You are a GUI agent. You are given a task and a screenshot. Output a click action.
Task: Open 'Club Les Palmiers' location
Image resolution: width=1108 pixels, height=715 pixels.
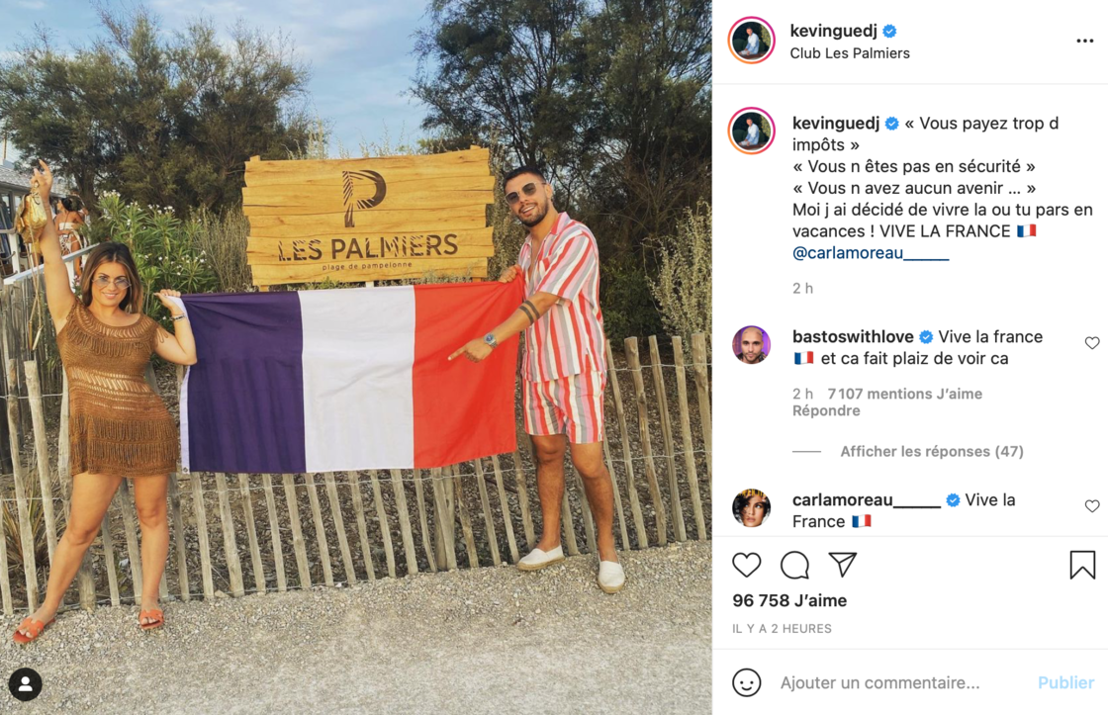pos(850,53)
